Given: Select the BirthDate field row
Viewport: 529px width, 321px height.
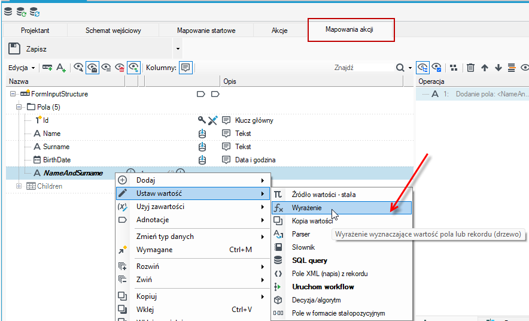Looking at the screenshot, I should (x=210, y=160).
